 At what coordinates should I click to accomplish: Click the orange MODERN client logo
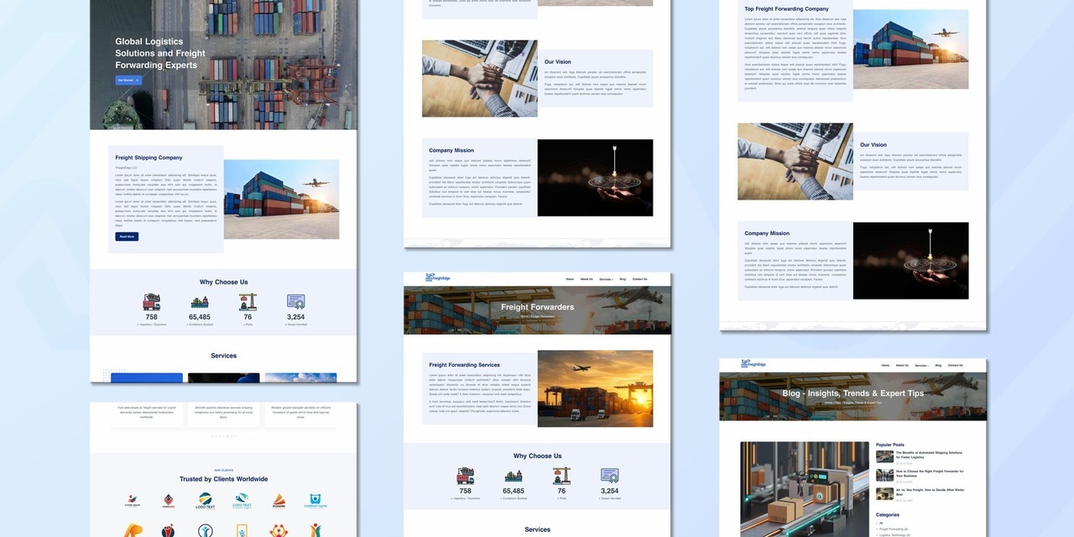click(x=279, y=501)
